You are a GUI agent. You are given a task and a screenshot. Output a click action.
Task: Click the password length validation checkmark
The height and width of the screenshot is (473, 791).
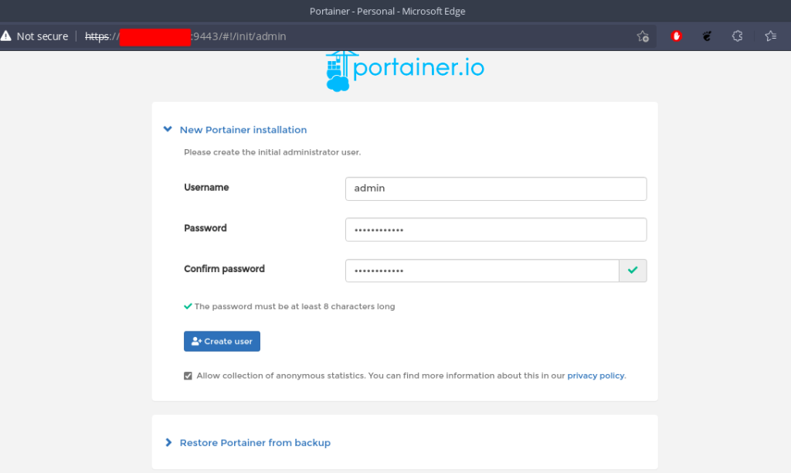click(188, 306)
